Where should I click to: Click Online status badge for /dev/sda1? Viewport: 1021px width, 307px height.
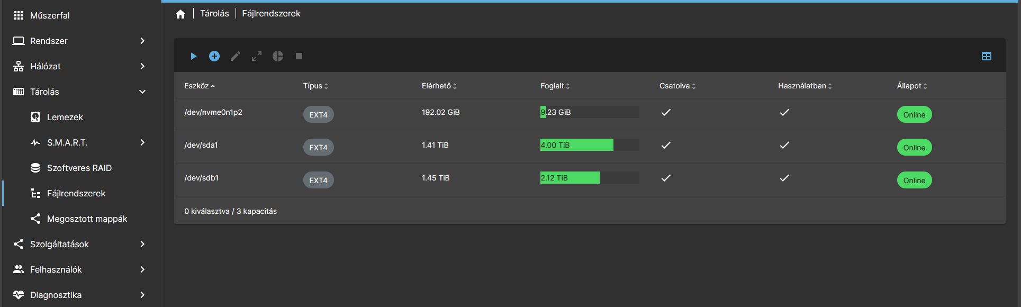(914, 148)
